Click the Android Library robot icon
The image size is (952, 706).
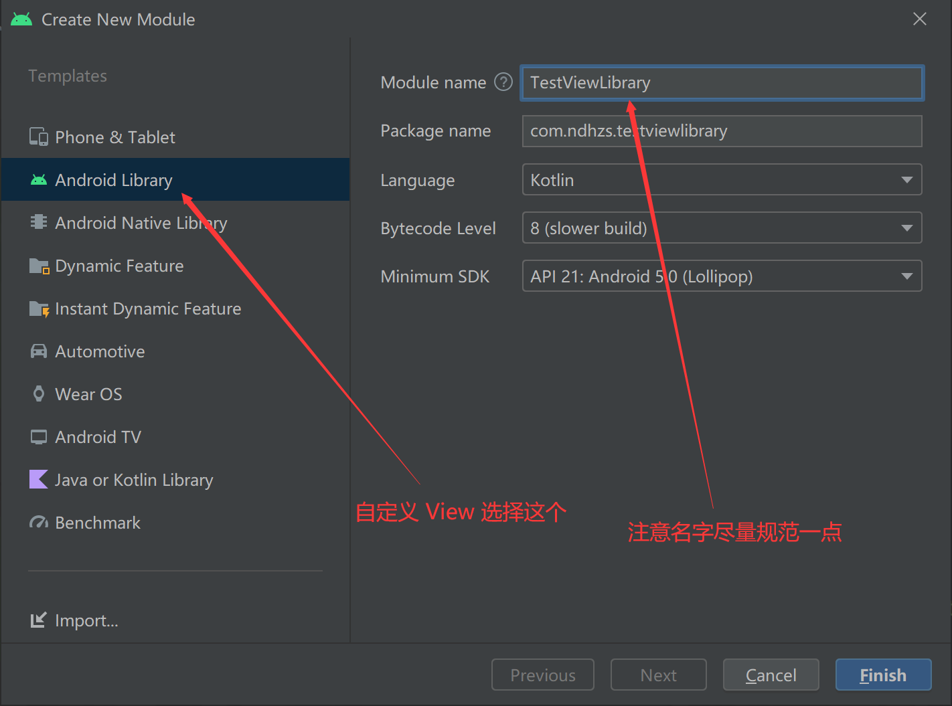click(x=39, y=180)
